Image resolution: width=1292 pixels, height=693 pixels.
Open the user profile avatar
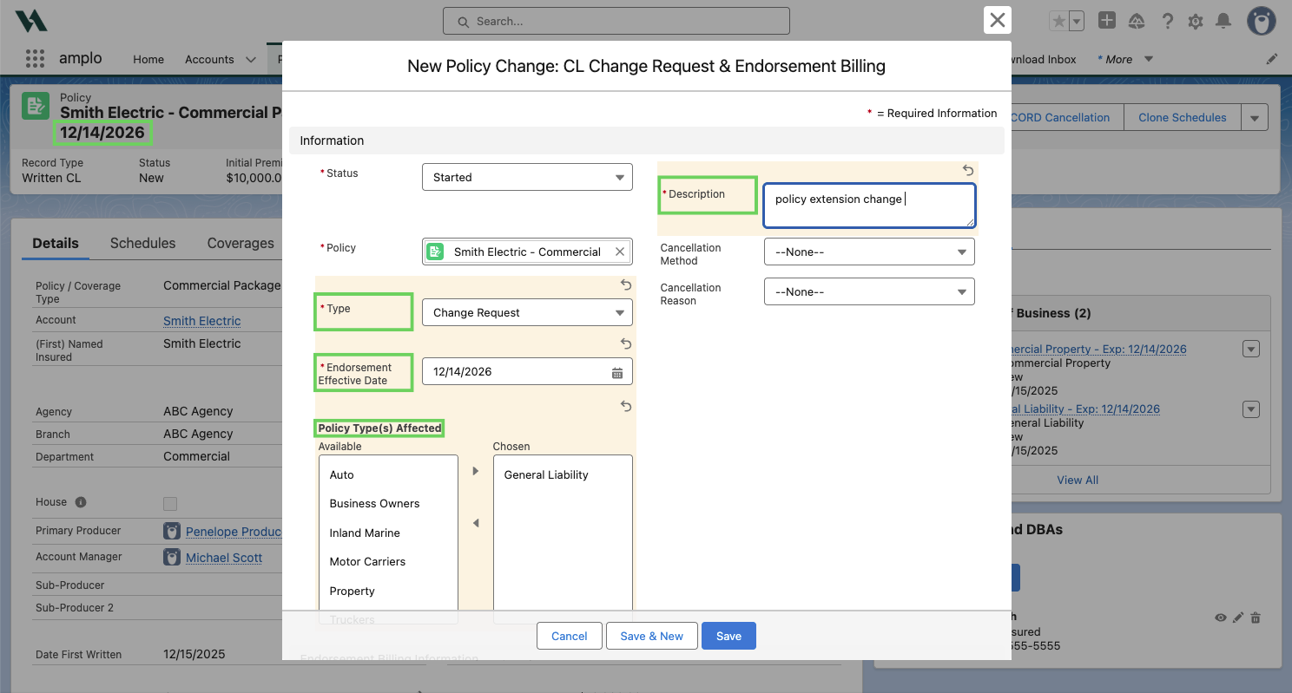tap(1261, 21)
